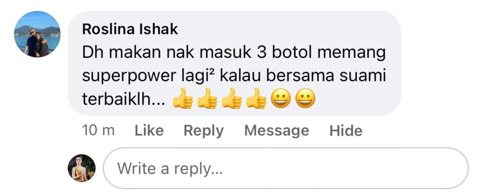The image size is (483, 193).
Task: Click the second thumbs-up emoji
Action: (208, 99)
